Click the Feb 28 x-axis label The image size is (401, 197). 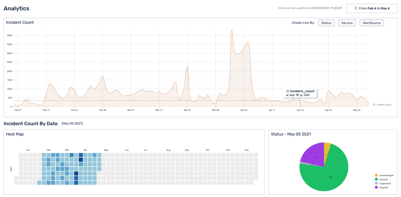pyautogui.click(x=102, y=110)
